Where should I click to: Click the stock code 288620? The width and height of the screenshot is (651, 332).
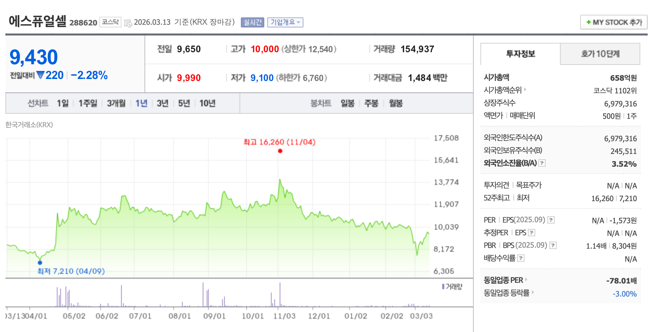[x=83, y=23]
